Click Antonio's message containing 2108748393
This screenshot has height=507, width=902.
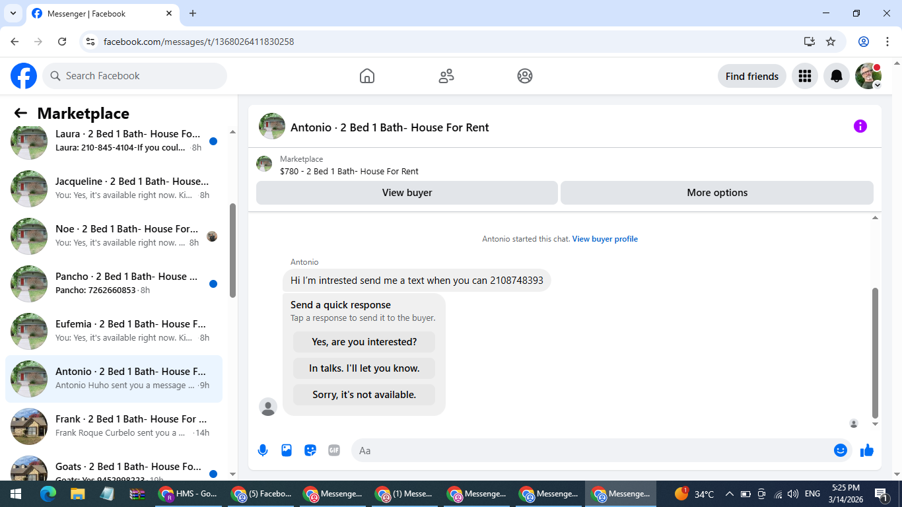tap(417, 281)
